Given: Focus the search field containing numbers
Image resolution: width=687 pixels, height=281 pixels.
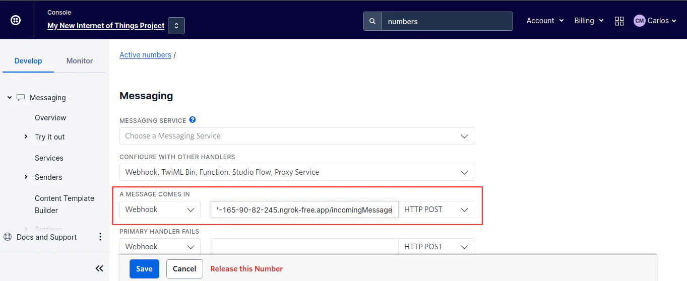Looking at the screenshot, I should (447, 21).
